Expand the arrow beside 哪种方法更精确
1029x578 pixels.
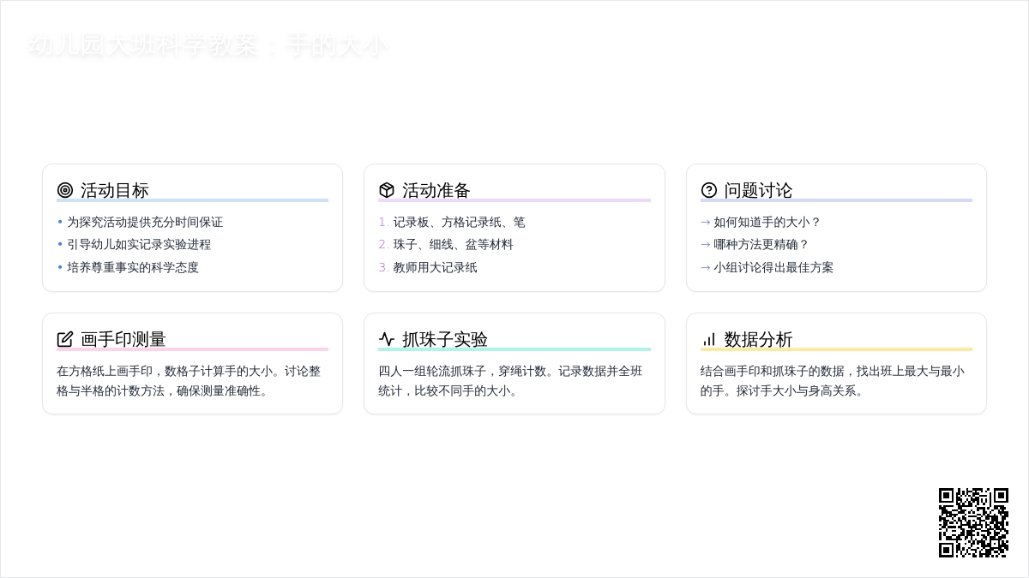[706, 244]
